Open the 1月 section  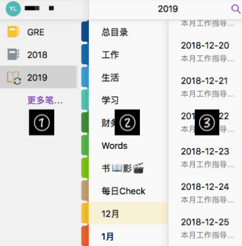[128, 236]
